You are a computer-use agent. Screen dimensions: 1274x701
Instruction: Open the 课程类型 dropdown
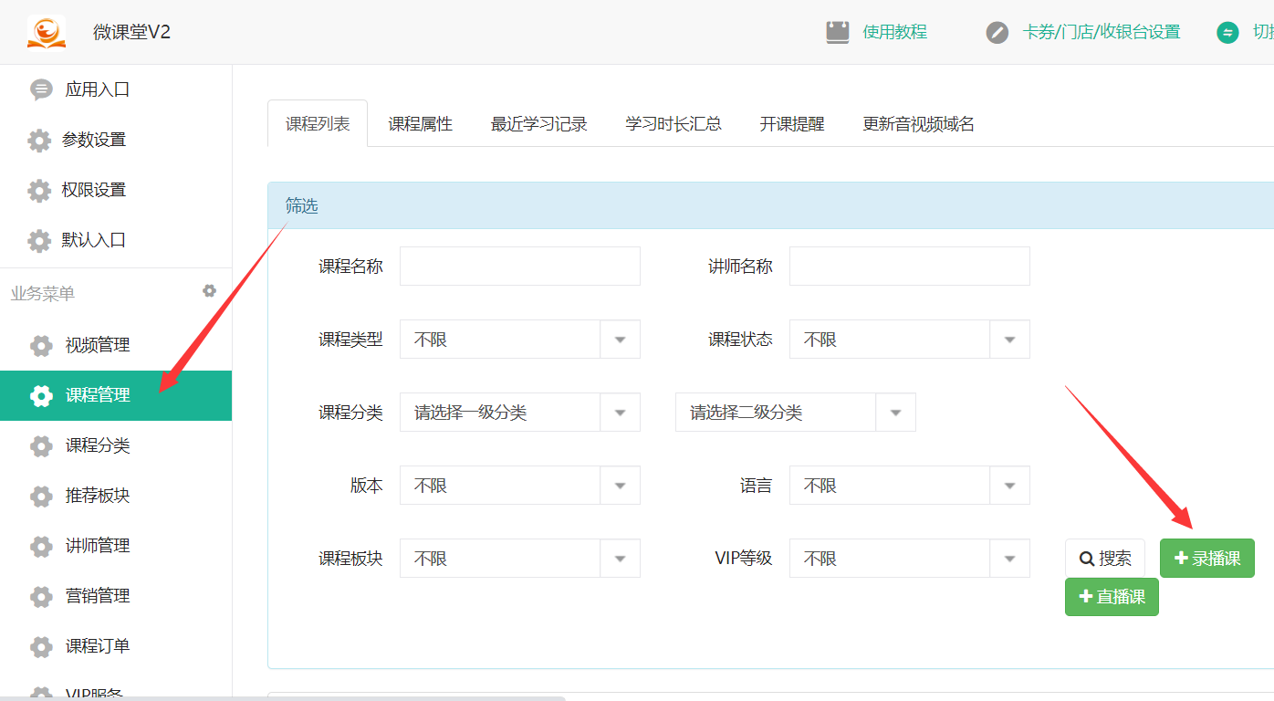tap(520, 340)
